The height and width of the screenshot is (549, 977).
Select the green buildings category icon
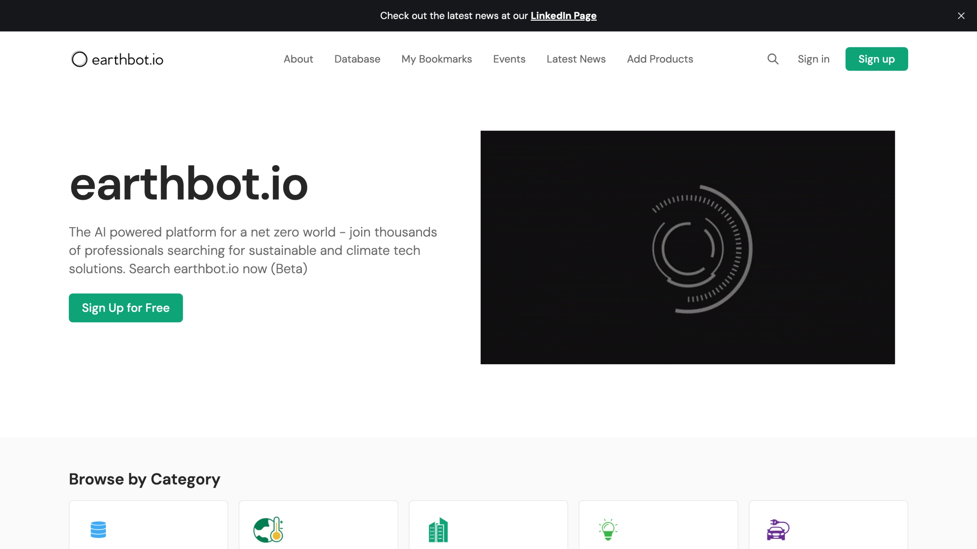[x=438, y=530]
